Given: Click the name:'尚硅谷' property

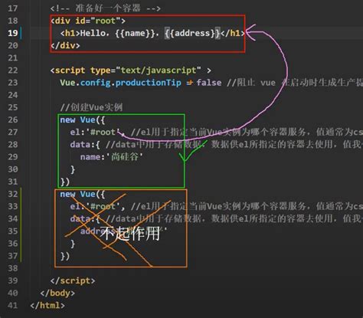Looking at the screenshot, I should coord(111,157).
